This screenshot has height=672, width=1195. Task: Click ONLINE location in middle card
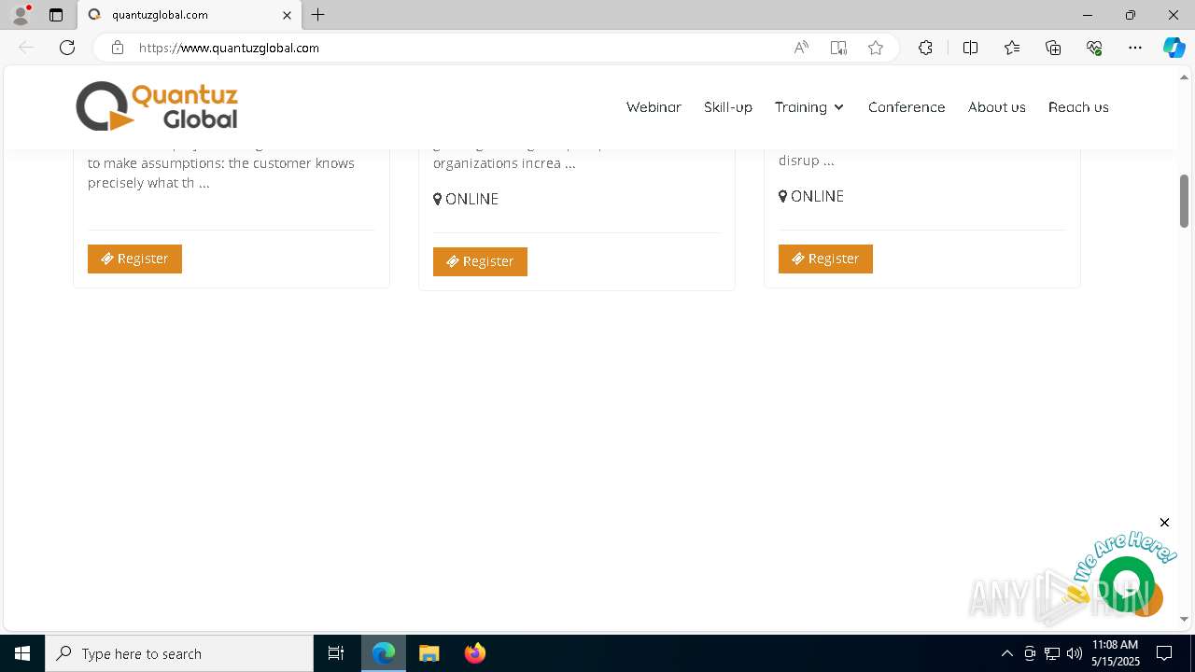[x=466, y=199]
